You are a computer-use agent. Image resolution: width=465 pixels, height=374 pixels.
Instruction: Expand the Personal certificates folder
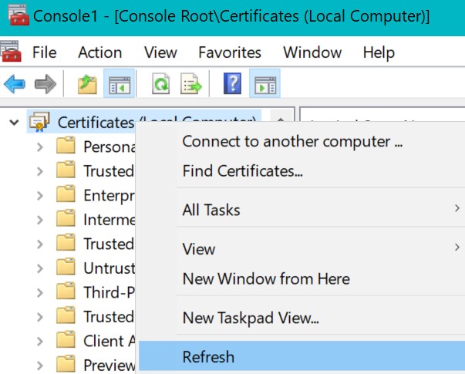coord(40,147)
